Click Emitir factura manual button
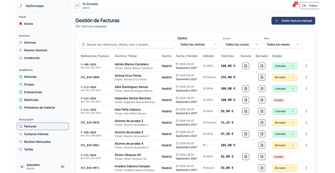The height and width of the screenshot is (173, 335). coord(293,21)
